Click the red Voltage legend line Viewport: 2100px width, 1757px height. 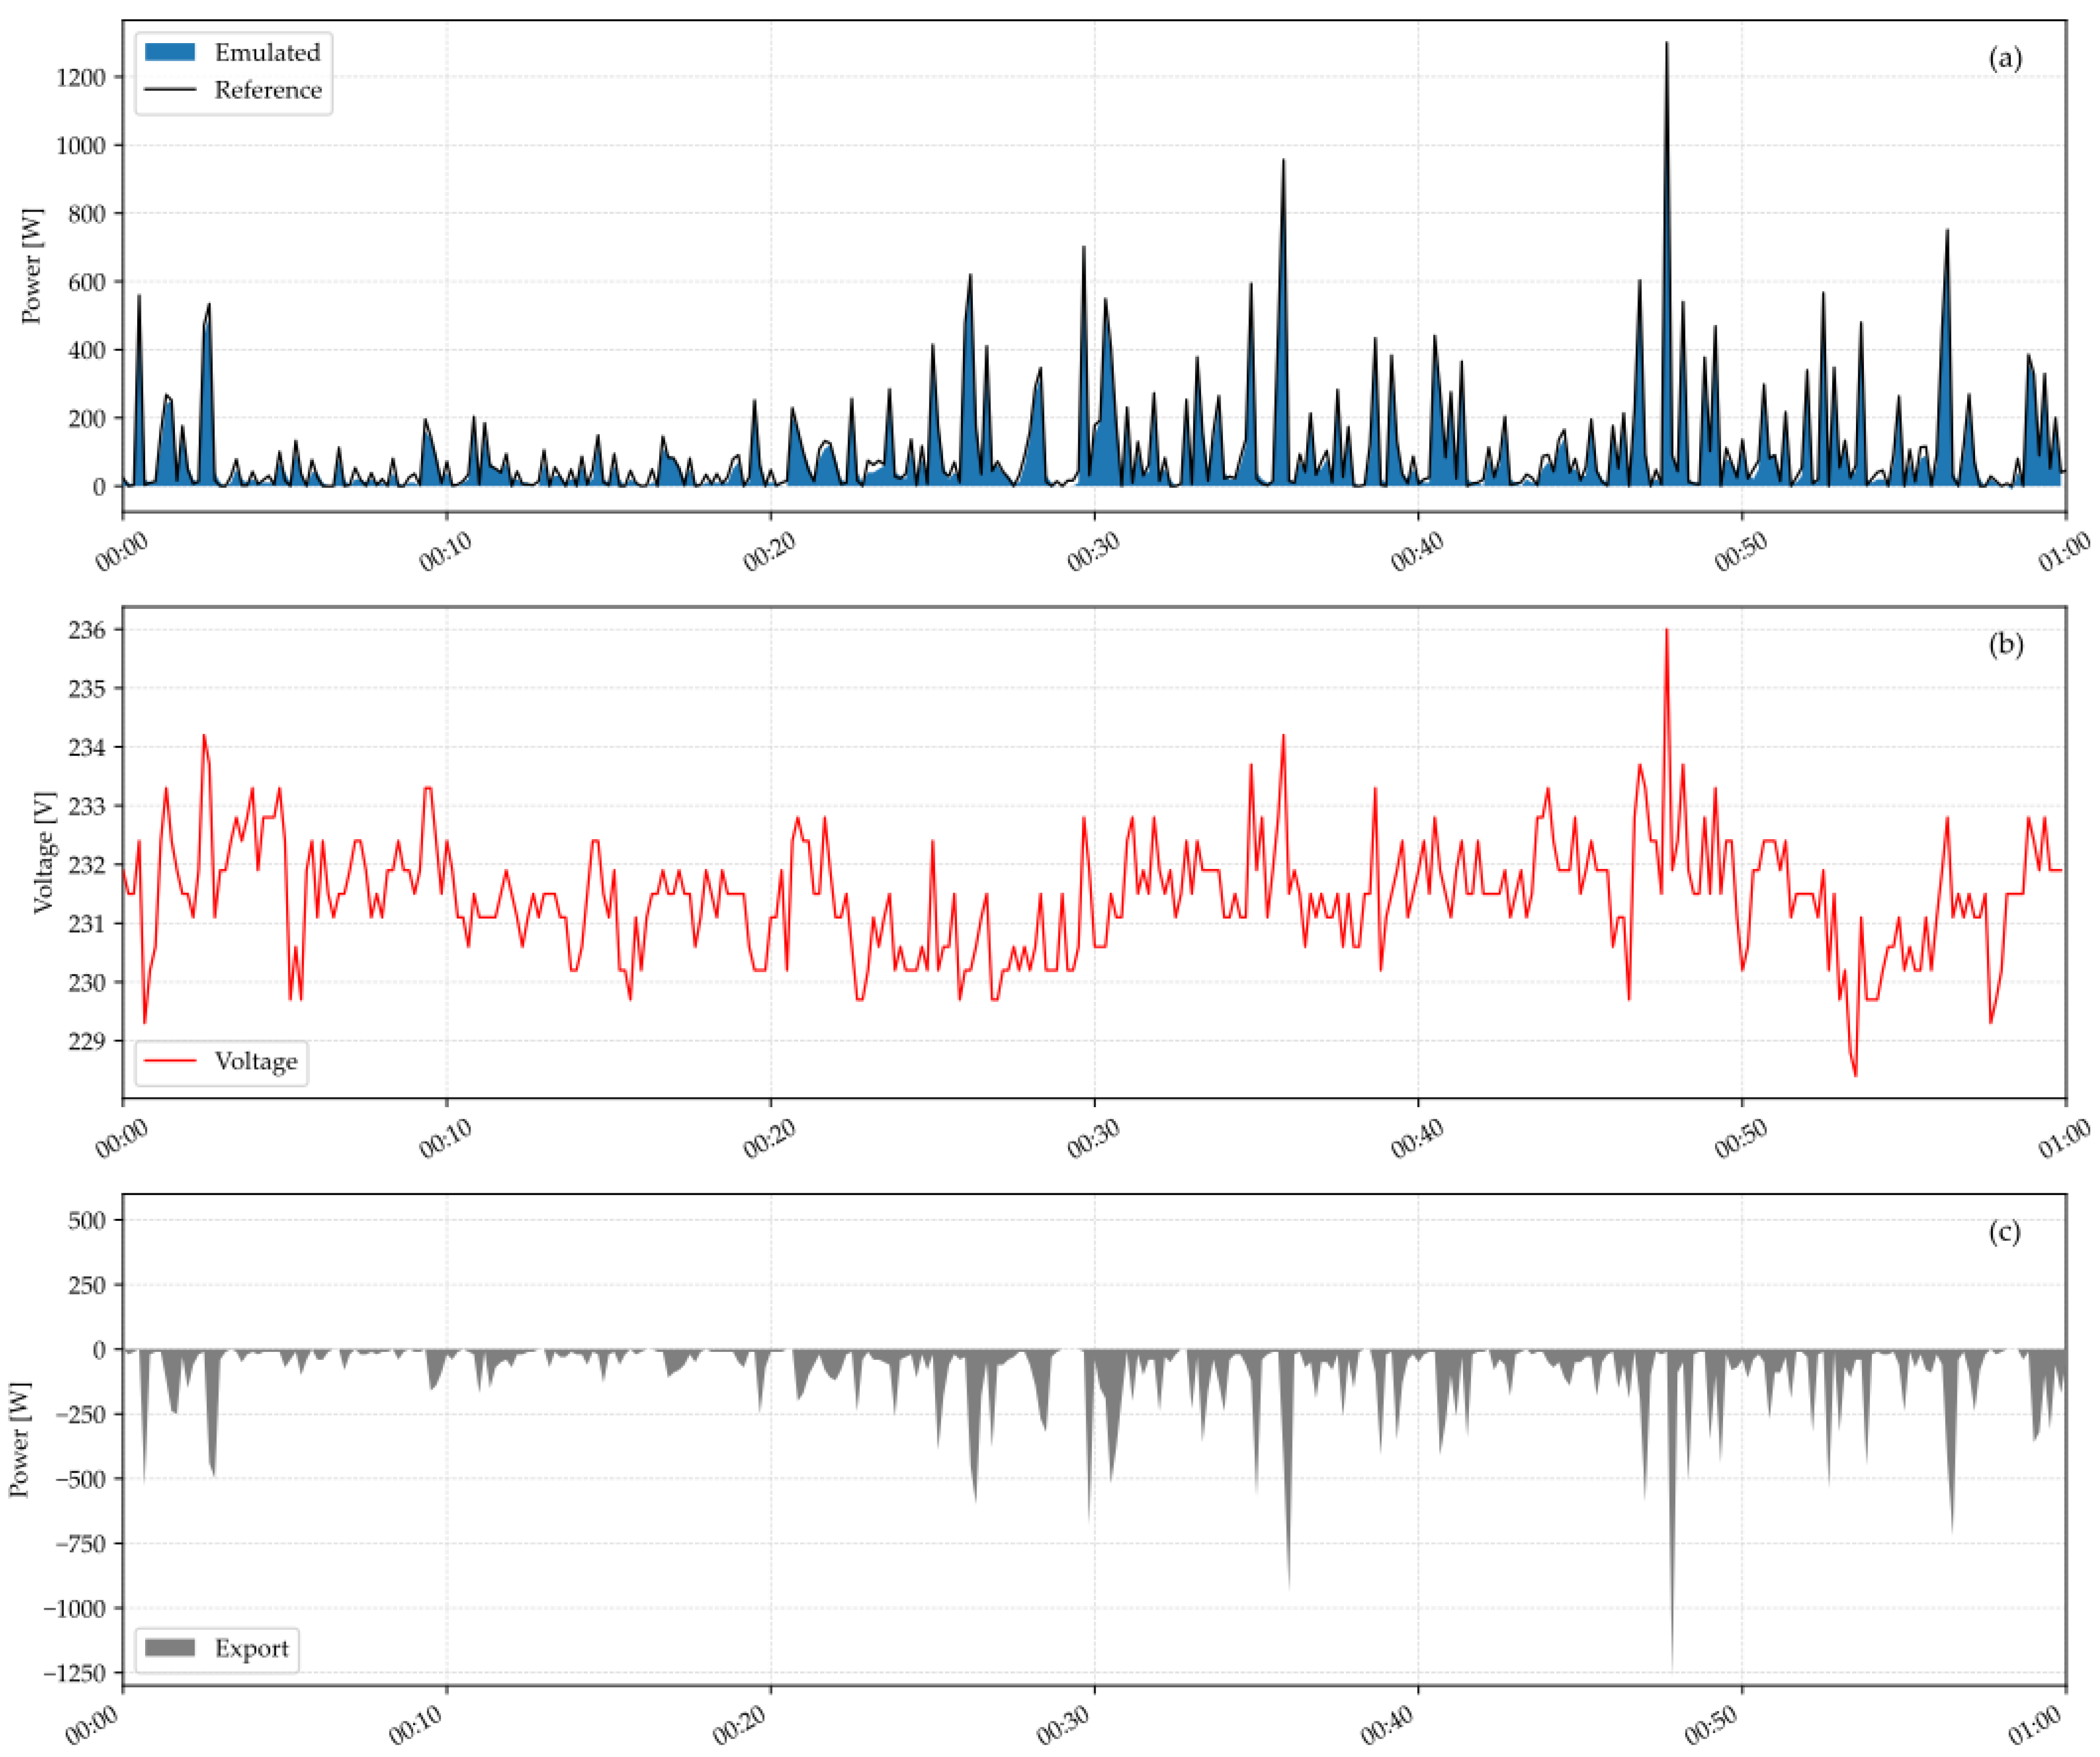click(x=169, y=1061)
